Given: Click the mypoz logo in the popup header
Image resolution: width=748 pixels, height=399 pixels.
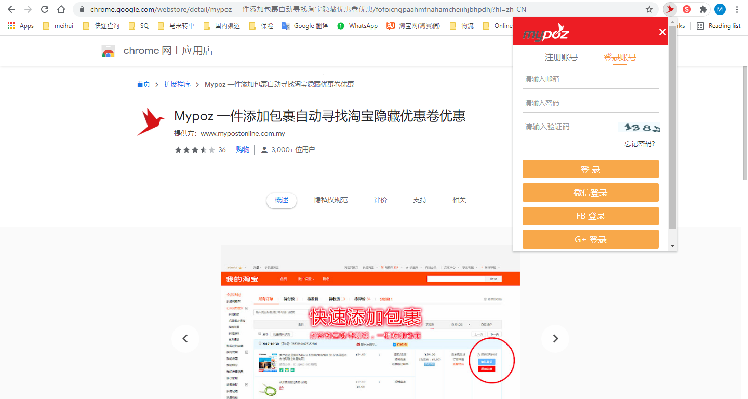Looking at the screenshot, I should tap(546, 32).
